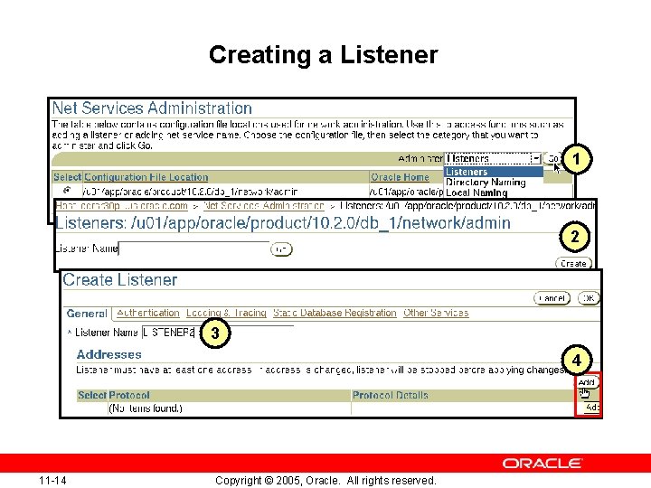
Task: Choose Listeners in the dropdown list
Action: pyautogui.click(x=494, y=172)
